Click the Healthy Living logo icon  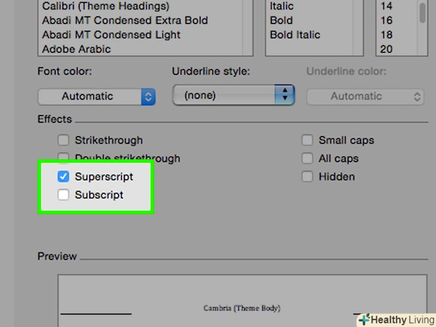[364, 320]
